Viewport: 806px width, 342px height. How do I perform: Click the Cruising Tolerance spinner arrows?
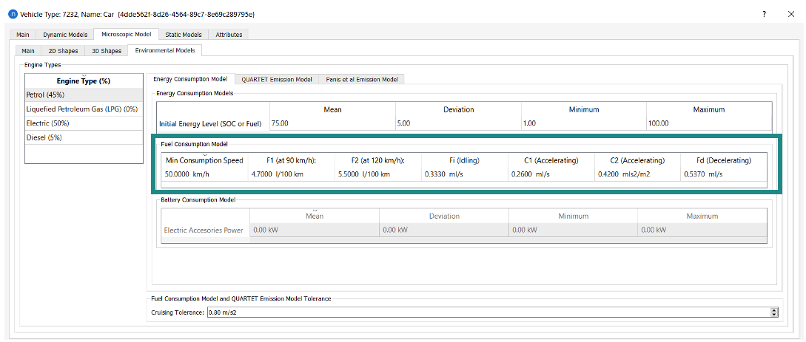click(x=774, y=312)
